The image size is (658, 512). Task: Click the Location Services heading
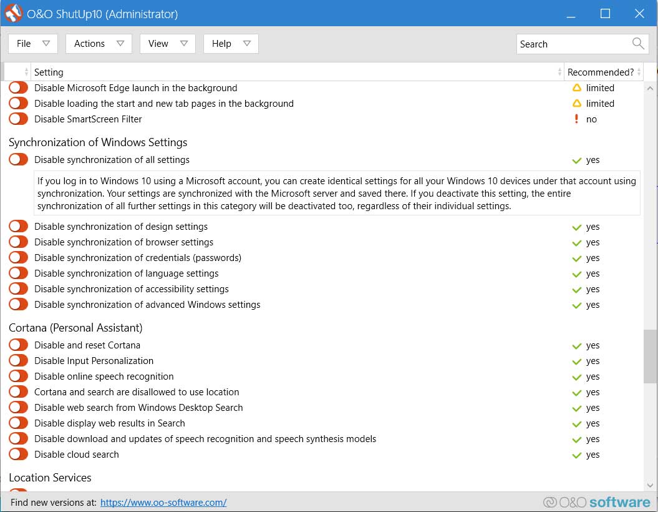click(x=50, y=478)
